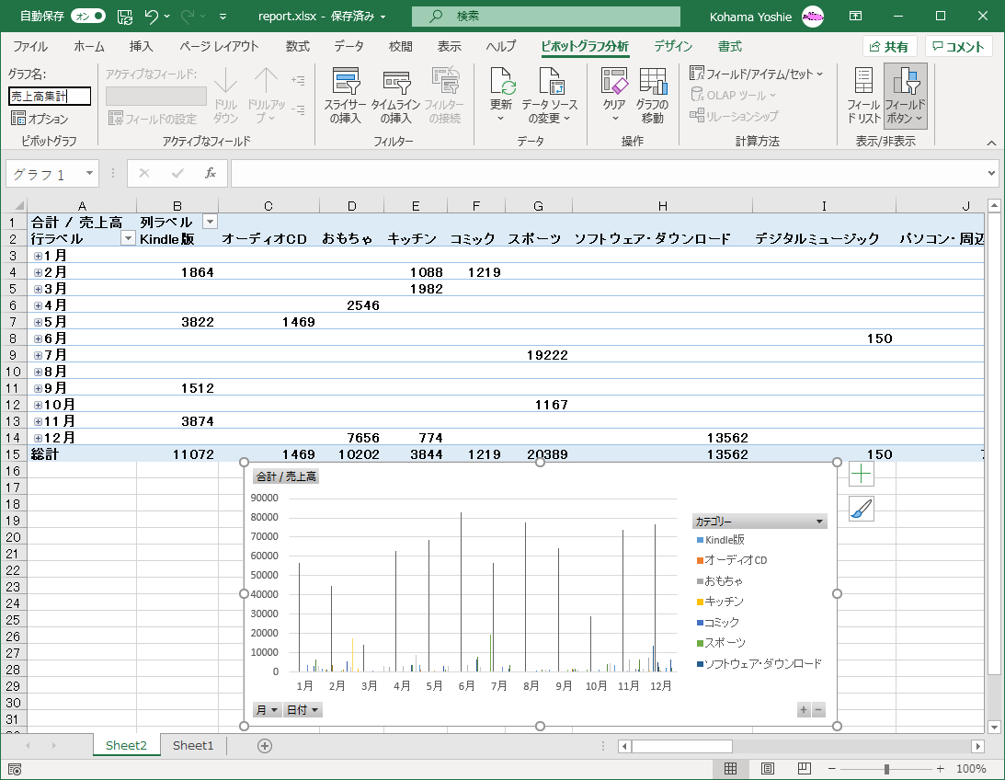Open the デザイン ribbon tab
Screen dimensions: 1005x780
pyautogui.click(x=673, y=46)
